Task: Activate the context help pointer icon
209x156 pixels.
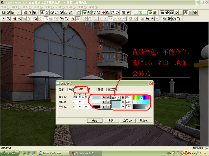Action: (35, 12)
